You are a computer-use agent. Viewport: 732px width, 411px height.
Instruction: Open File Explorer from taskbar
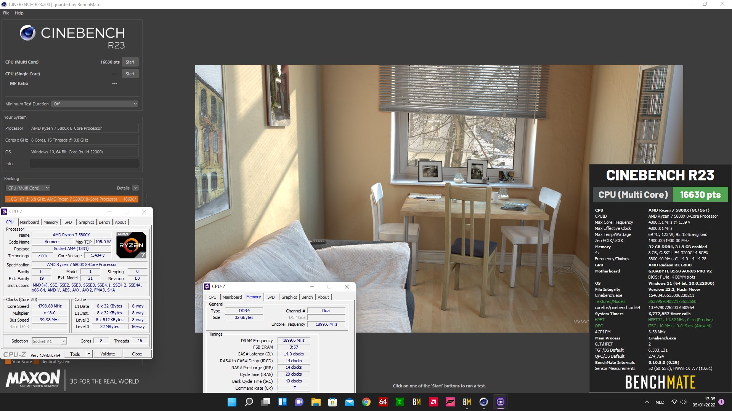click(x=316, y=402)
